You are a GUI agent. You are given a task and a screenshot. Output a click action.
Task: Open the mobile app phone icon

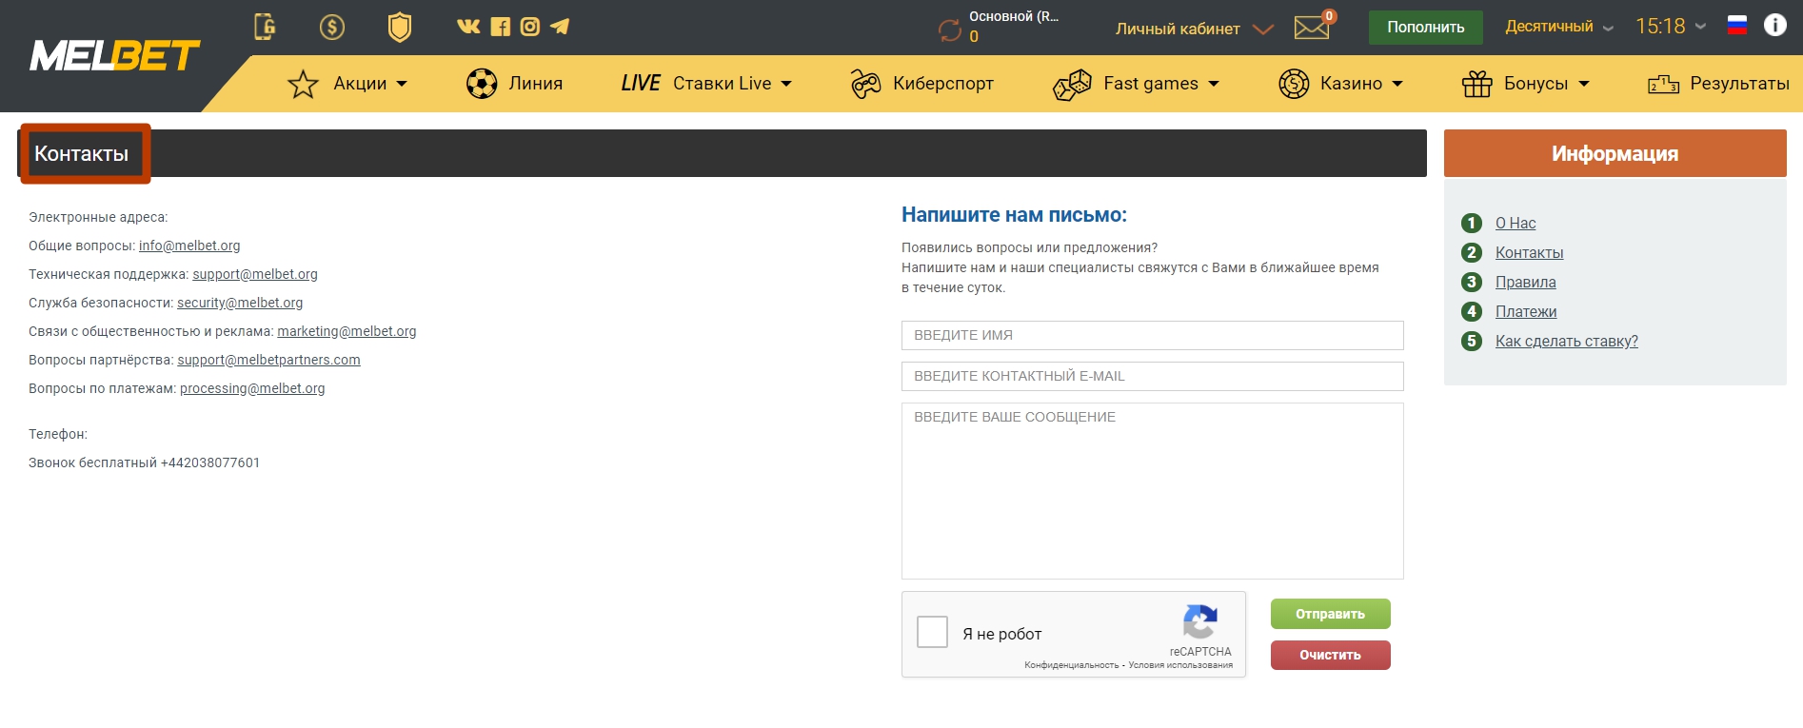265,27
